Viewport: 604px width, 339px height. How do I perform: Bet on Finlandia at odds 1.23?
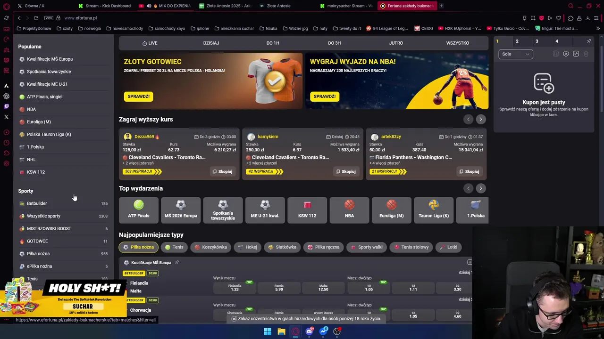pyautogui.click(x=235, y=287)
